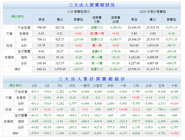Click the 1,014.39 cell
The height and width of the screenshot is (140, 185).
coord(153,45)
